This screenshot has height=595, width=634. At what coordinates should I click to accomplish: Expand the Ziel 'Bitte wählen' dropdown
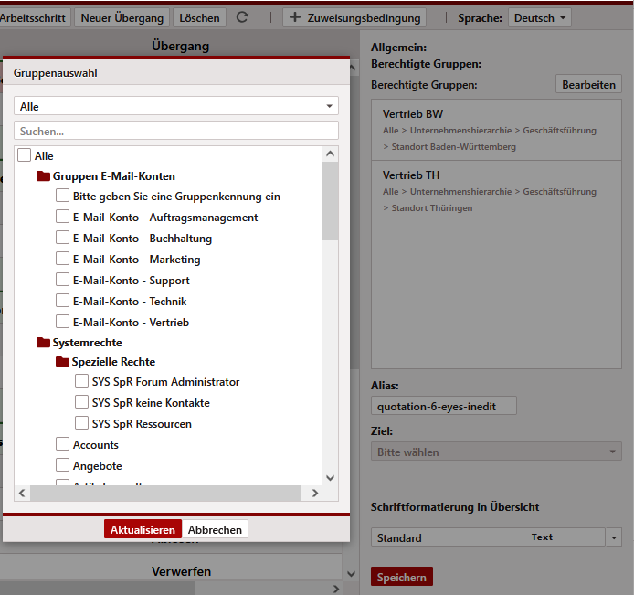[x=496, y=452]
